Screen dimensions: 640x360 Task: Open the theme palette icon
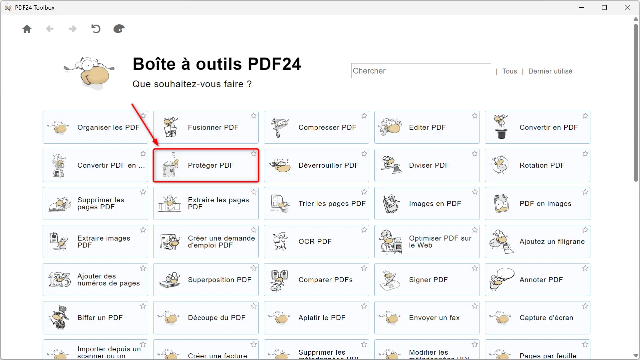(119, 29)
